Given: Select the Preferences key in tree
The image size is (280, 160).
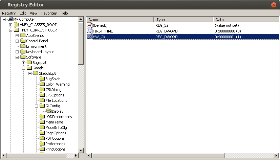Looking at the screenshot, I should click(x=55, y=144).
